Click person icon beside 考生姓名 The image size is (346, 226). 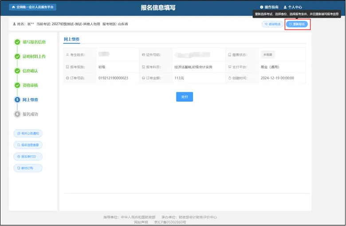[x=67, y=55]
